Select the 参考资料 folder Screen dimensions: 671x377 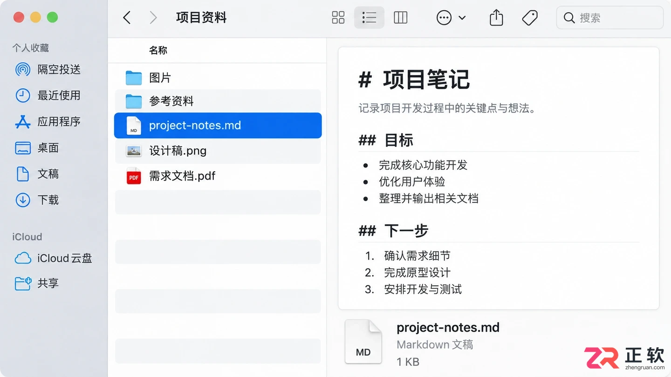coord(218,101)
